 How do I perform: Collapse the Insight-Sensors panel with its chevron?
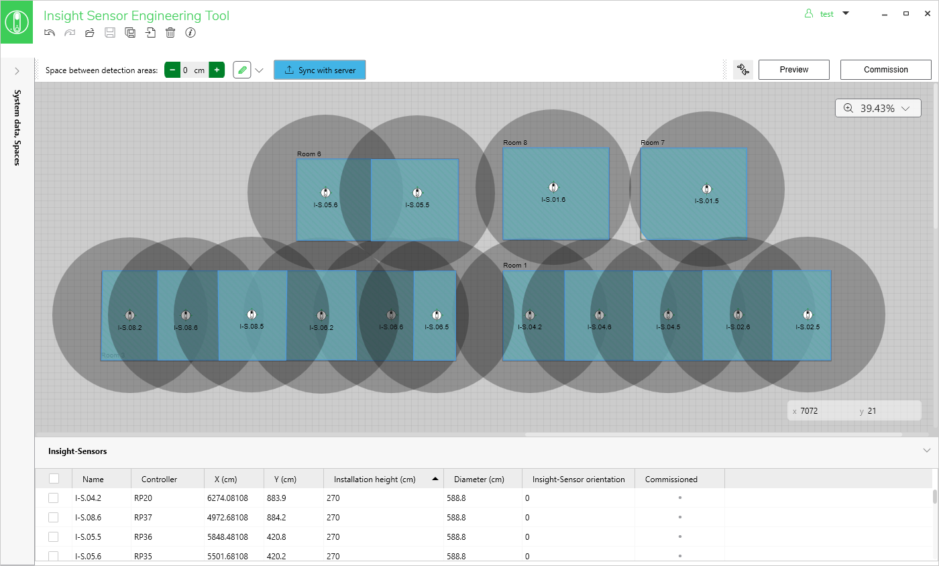(x=927, y=451)
